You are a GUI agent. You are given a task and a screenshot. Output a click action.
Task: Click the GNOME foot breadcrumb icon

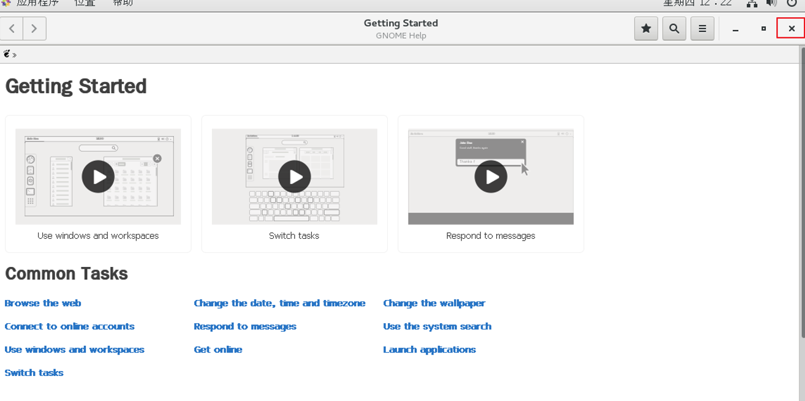click(x=7, y=54)
